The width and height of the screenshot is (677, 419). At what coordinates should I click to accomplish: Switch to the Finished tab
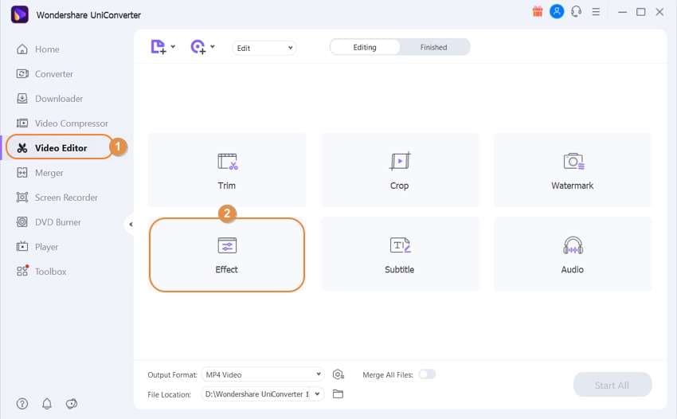click(434, 47)
